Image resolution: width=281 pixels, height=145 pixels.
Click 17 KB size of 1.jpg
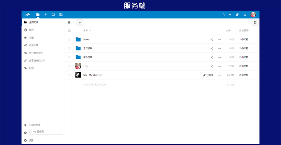coord(231,66)
